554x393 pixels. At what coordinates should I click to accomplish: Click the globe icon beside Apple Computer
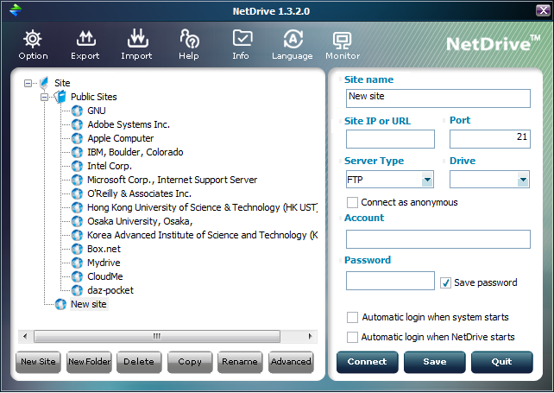click(x=77, y=138)
